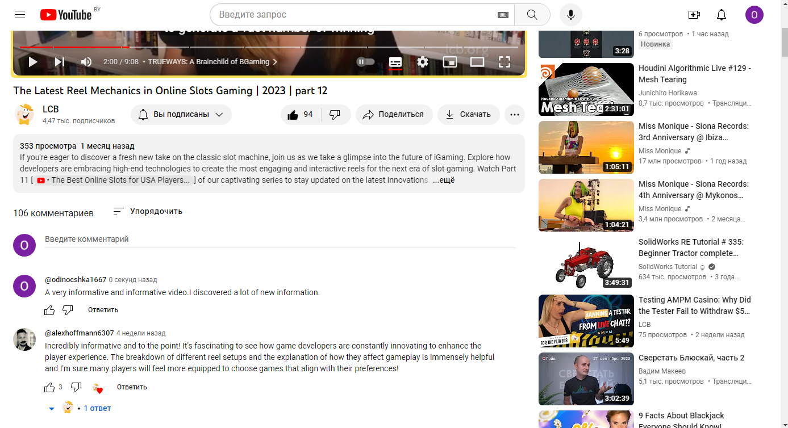Open the LCB channel name link

pos(51,109)
